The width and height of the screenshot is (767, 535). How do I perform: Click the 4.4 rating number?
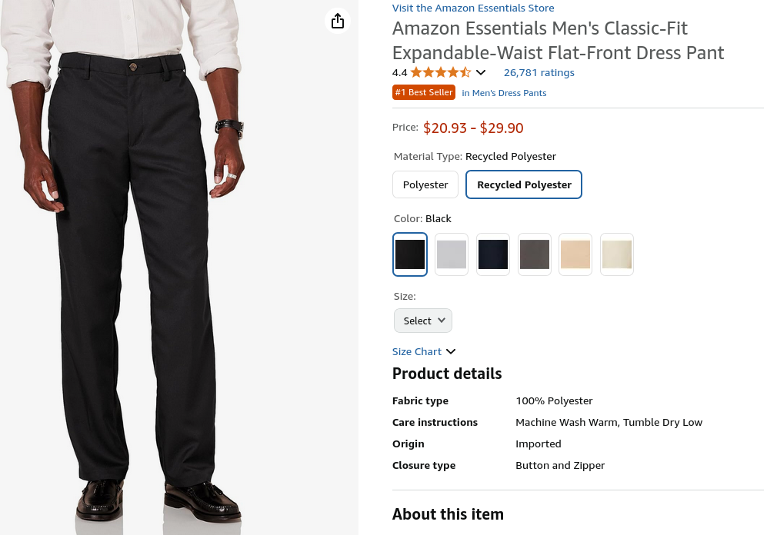coord(399,72)
